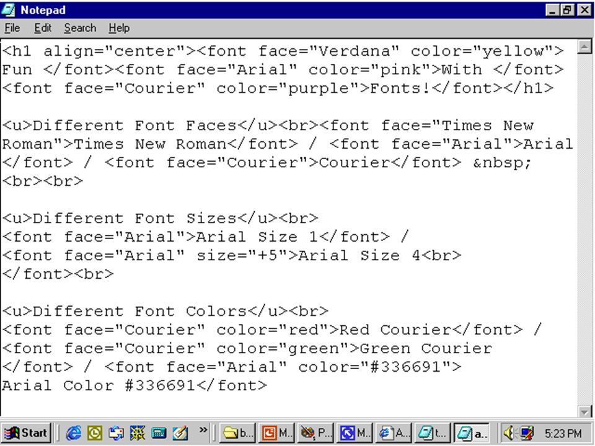Place cursor in 'Different Font Sizes' text
The image size is (595, 446).
pyautogui.click(x=134, y=218)
